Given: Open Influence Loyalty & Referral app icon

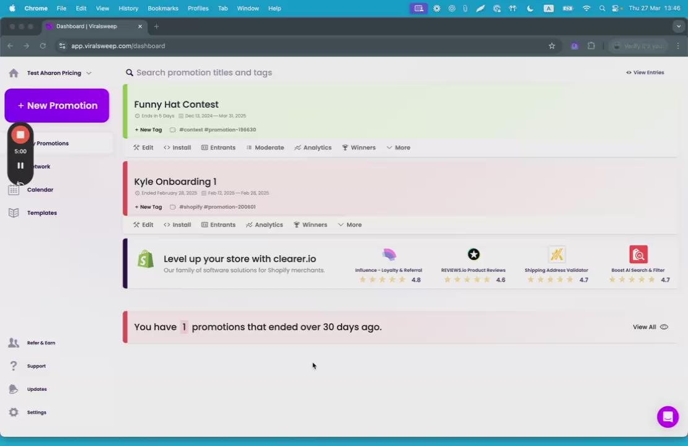Looking at the screenshot, I should pyautogui.click(x=389, y=255).
